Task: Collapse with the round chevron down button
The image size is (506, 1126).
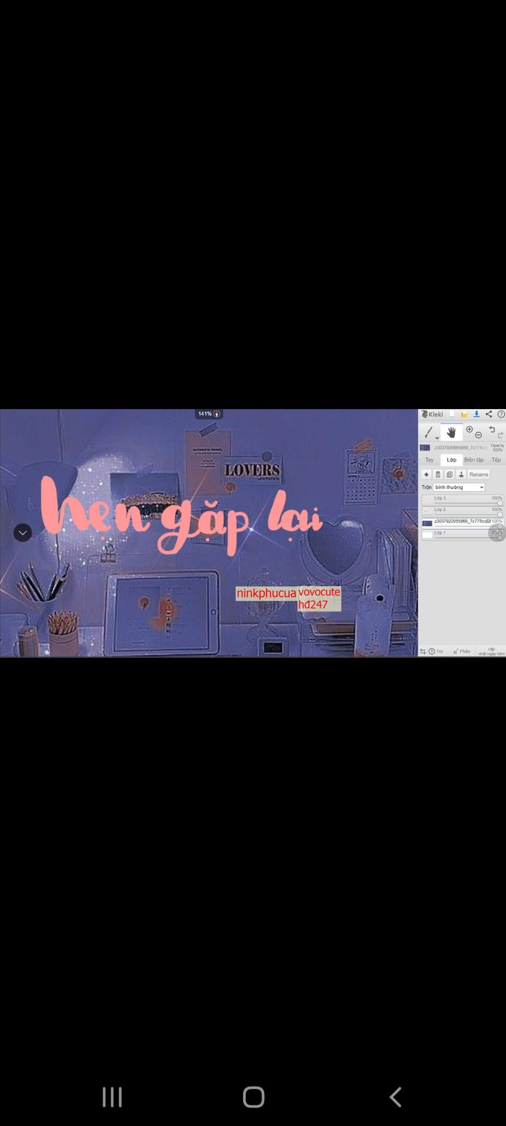Action: click(23, 532)
